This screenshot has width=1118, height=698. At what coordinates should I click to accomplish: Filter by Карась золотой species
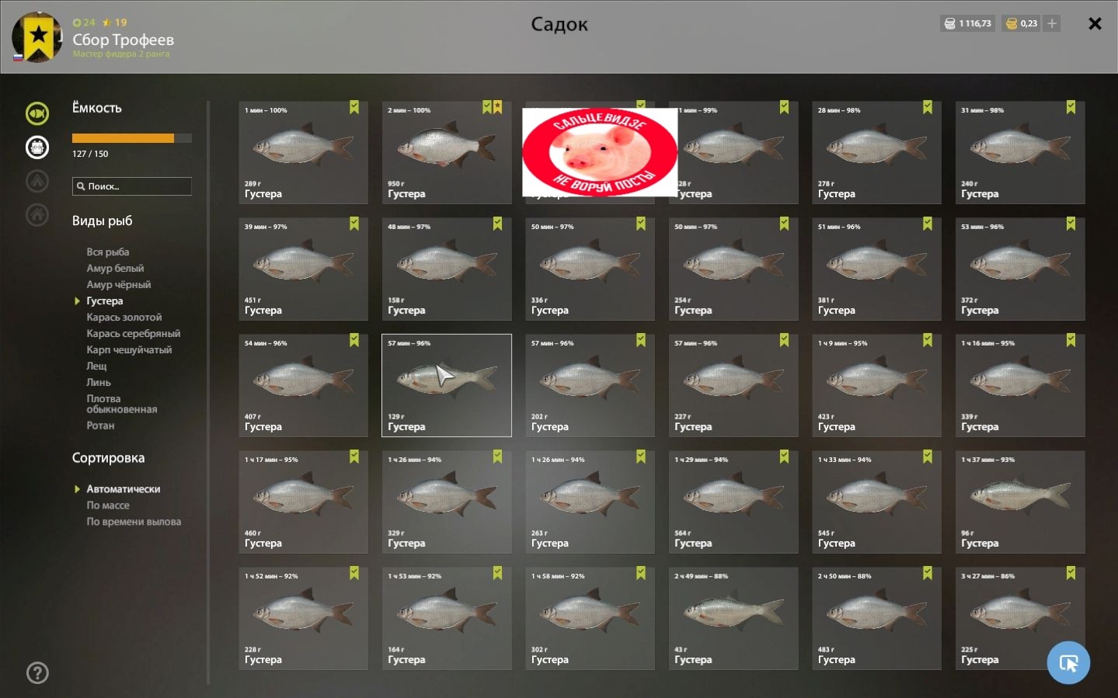(124, 317)
